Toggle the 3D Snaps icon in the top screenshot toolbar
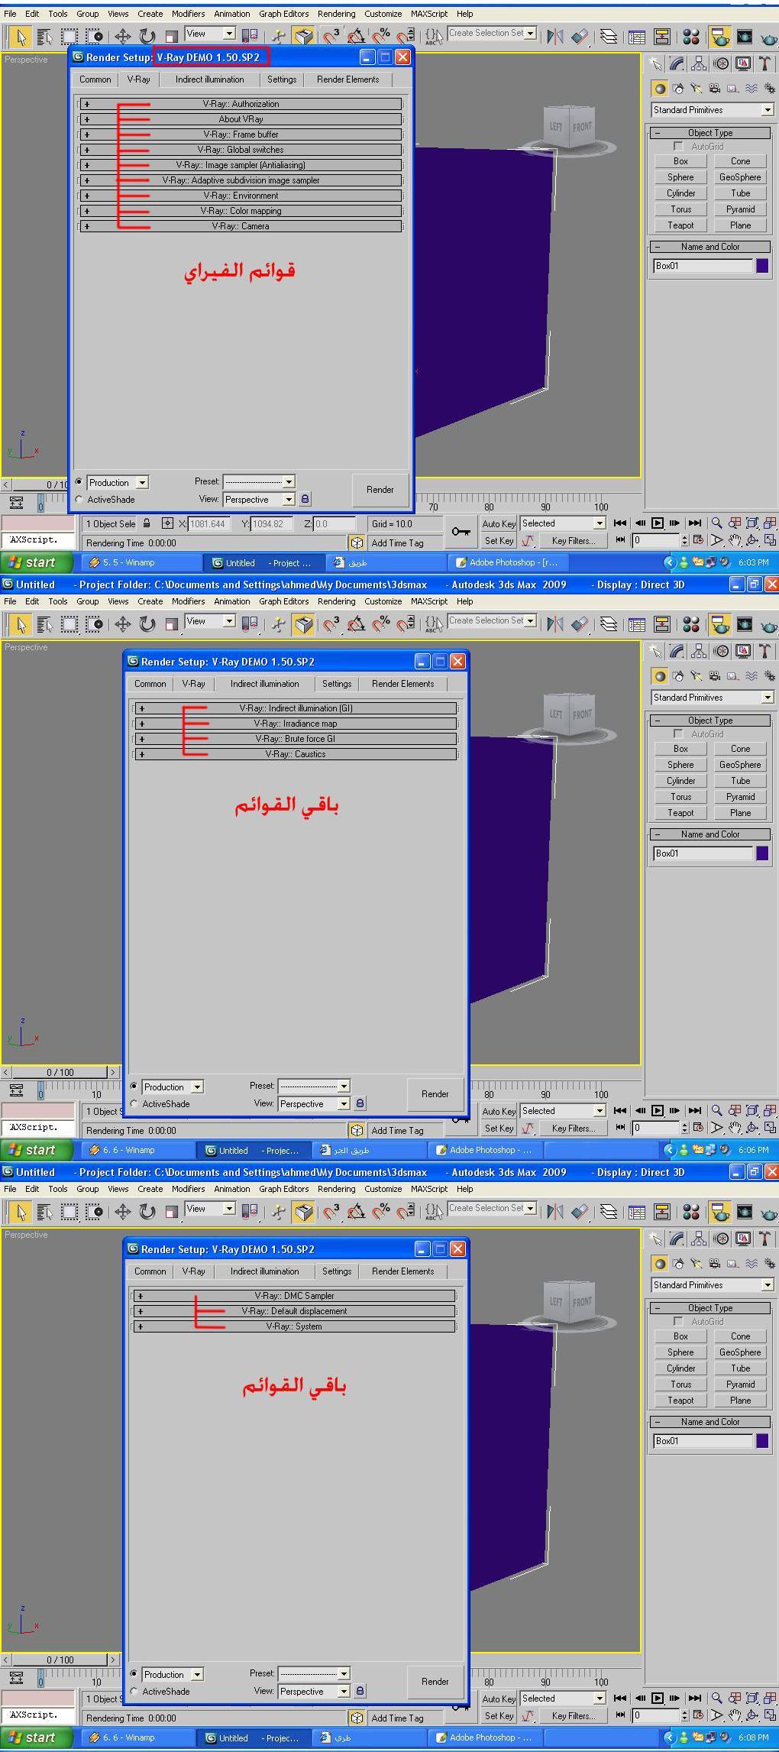This screenshot has width=779, height=1752. click(331, 36)
